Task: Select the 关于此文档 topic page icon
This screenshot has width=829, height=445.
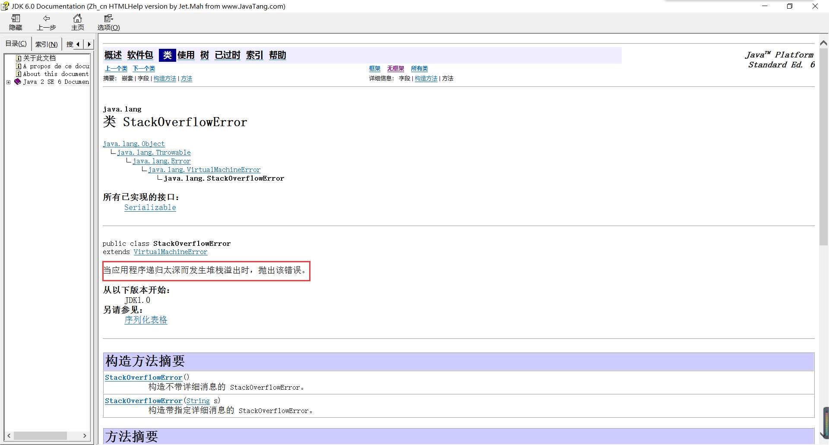Action: tap(19, 58)
